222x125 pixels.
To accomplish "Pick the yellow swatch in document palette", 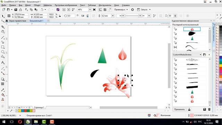I will (x=20, y=111).
